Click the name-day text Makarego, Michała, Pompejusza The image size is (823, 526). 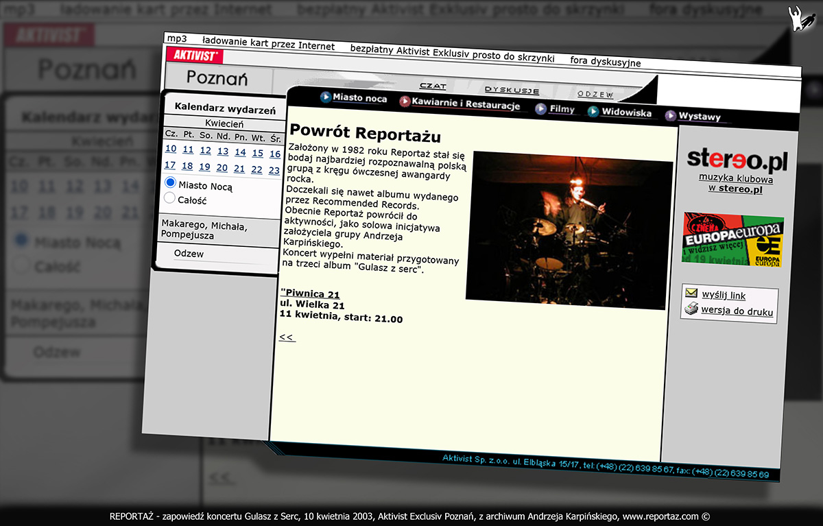tap(204, 229)
